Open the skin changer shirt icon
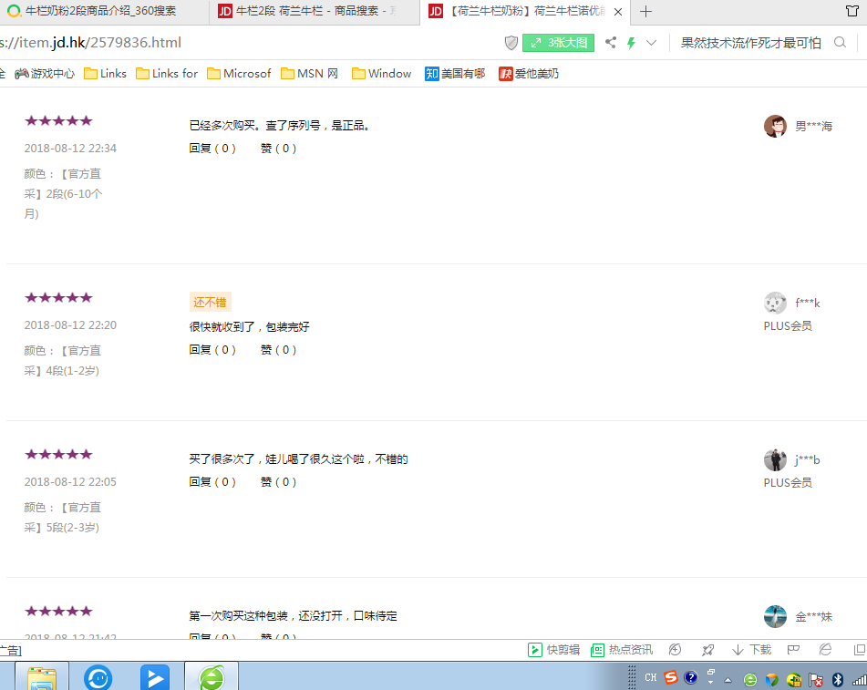This screenshot has height=690, width=867. click(x=852, y=11)
